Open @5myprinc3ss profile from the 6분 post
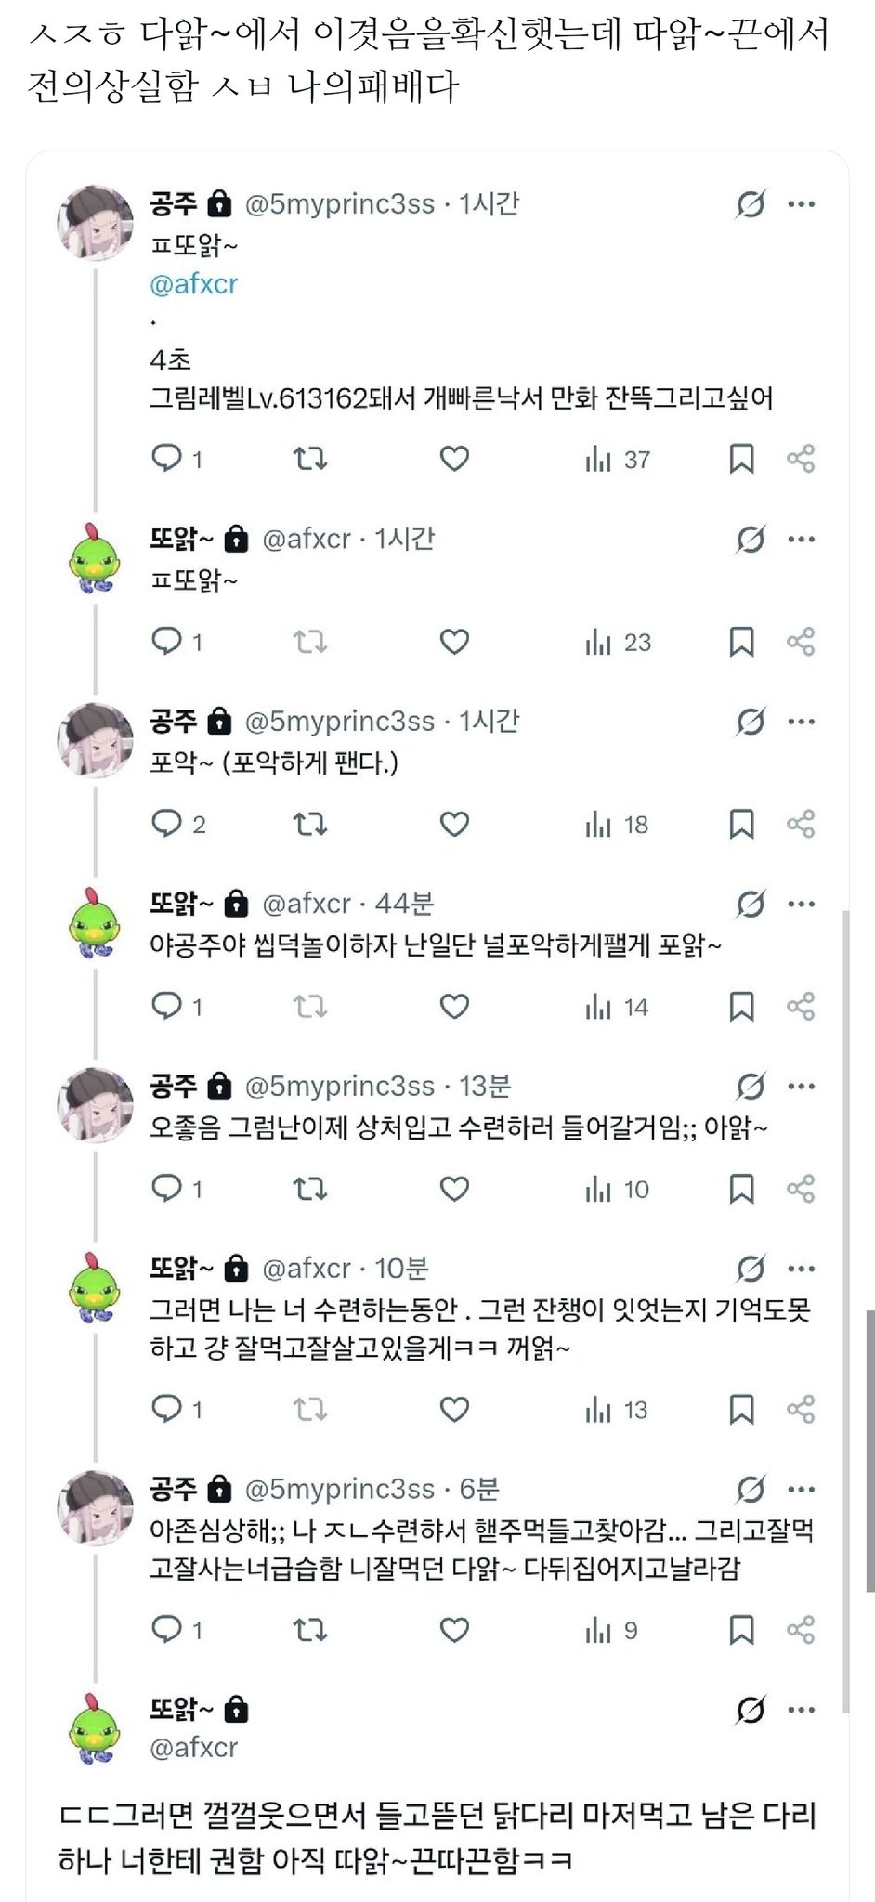 [x=339, y=1490]
